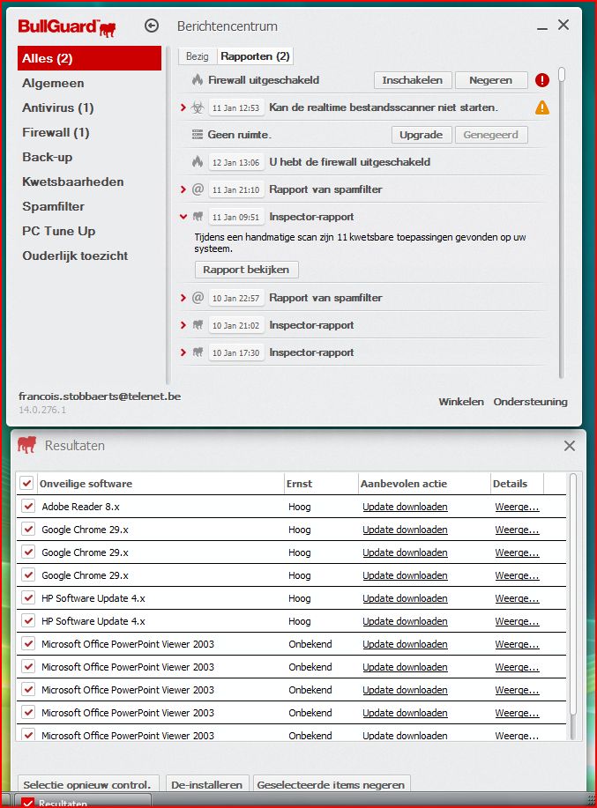
Task: Collapse the 11 Jan 09:51 Inspector-rapport
Action: coord(183,217)
